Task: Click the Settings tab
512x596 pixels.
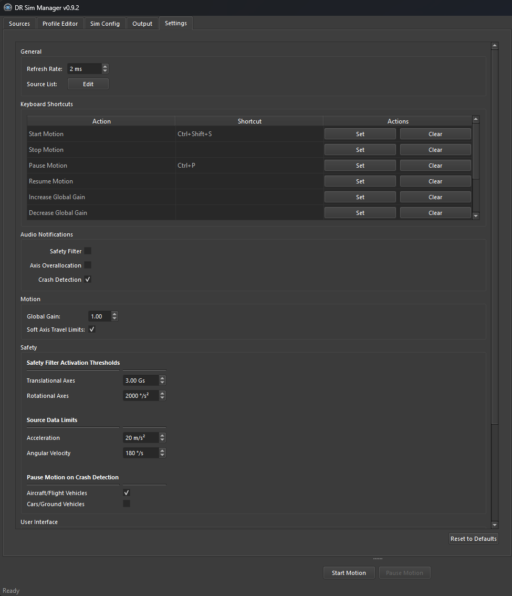Action: click(176, 23)
